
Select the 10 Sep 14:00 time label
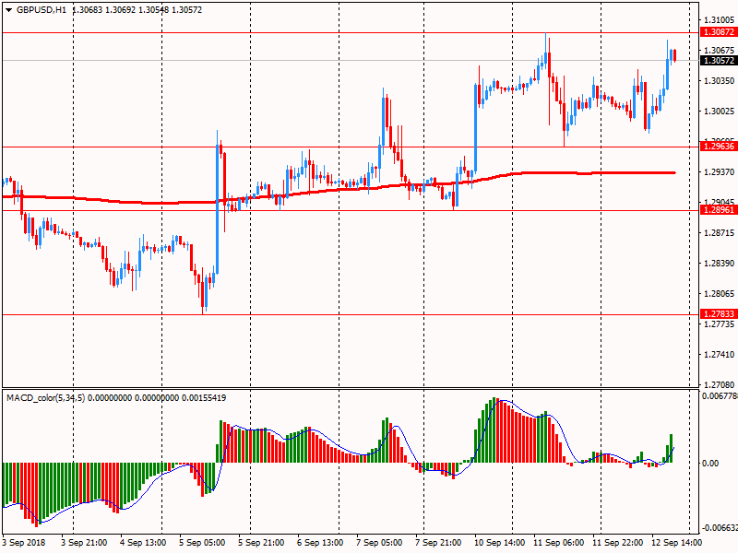499,543
